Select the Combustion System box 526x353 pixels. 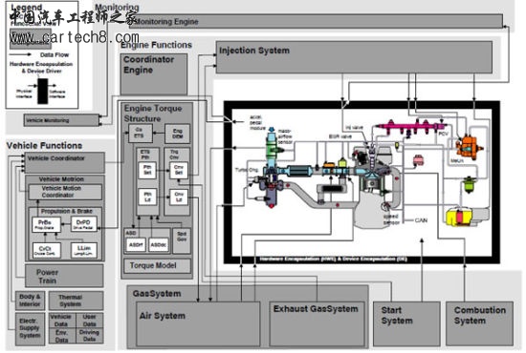[x=479, y=323]
